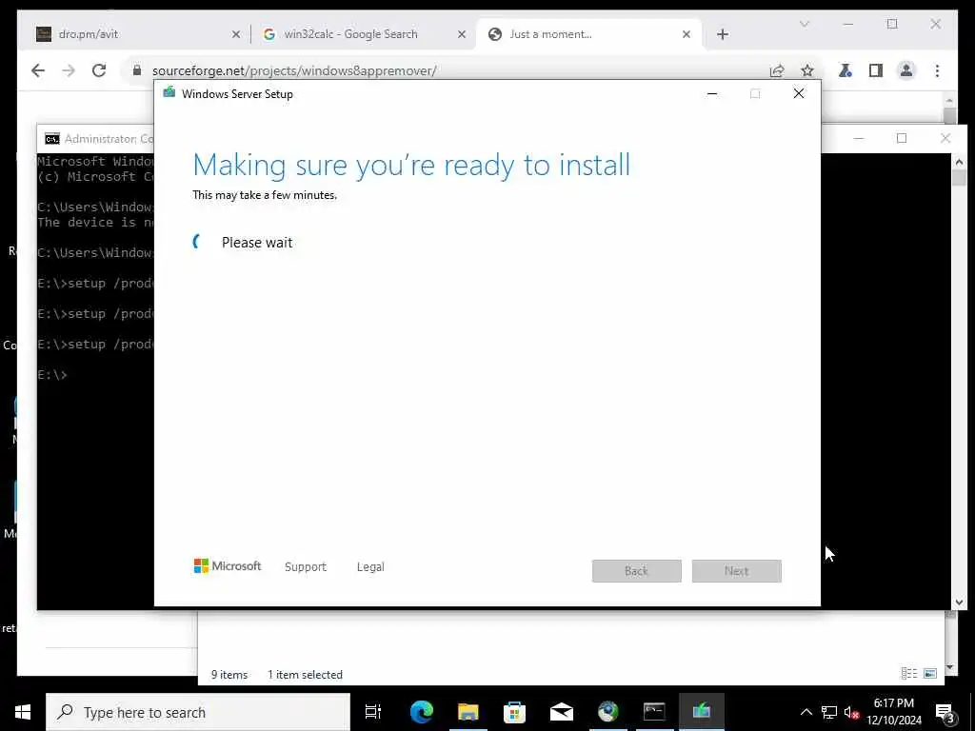The image size is (975, 731).
Task: Bookmark this page with the star icon
Action: (x=807, y=70)
